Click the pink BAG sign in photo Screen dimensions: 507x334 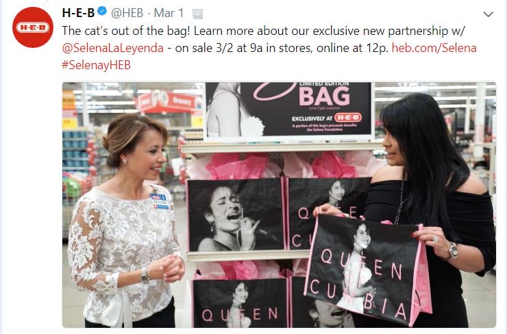[x=324, y=96]
